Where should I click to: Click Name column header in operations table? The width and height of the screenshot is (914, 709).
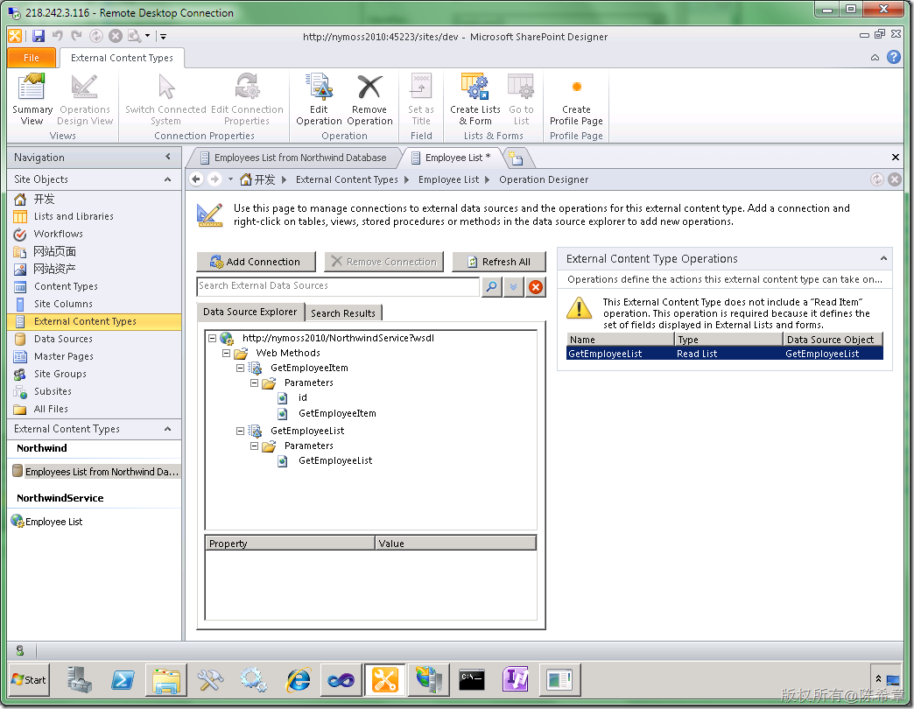620,339
